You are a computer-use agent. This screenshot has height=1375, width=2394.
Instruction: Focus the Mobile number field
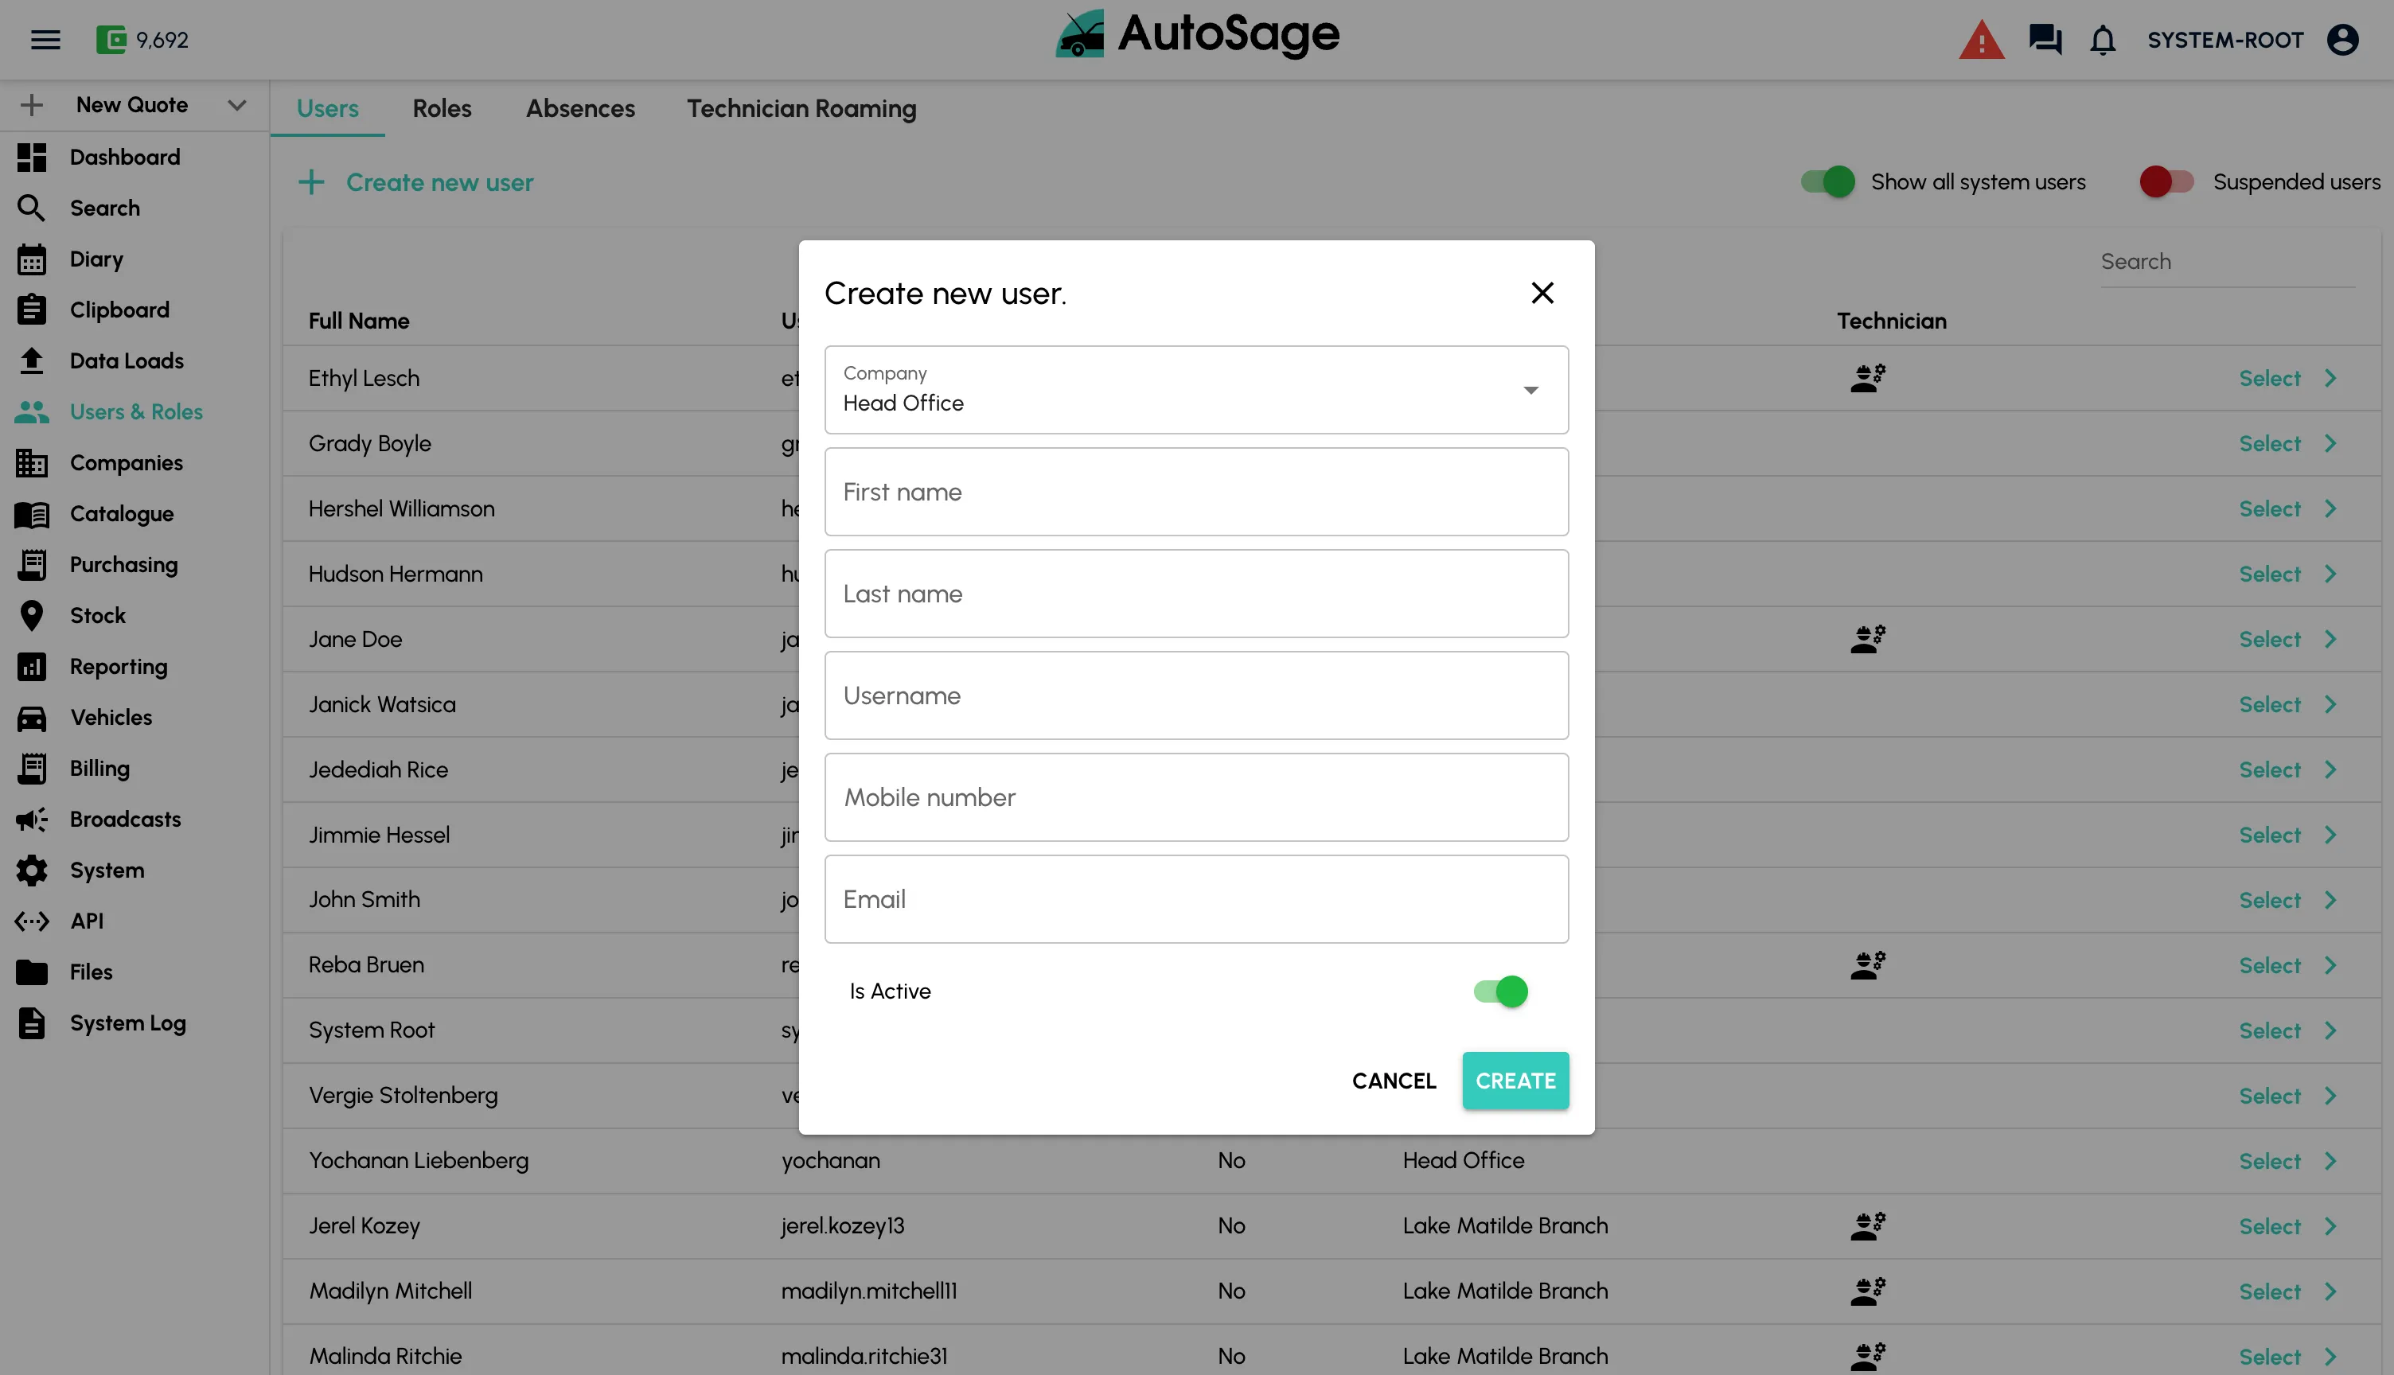[1196, 798]
